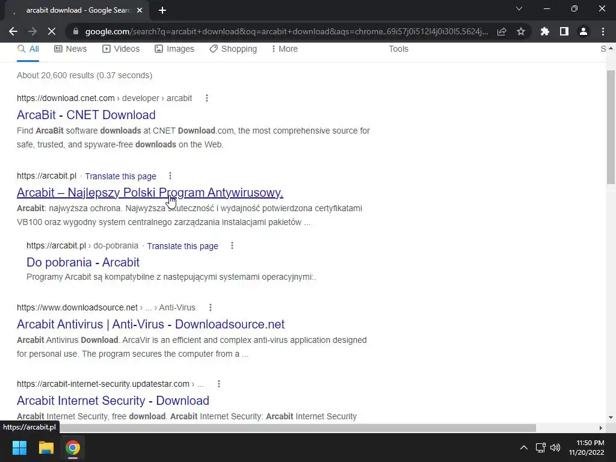Translate the arcabit.pl result page
This screenshot has width=616, height=462.
120,176
